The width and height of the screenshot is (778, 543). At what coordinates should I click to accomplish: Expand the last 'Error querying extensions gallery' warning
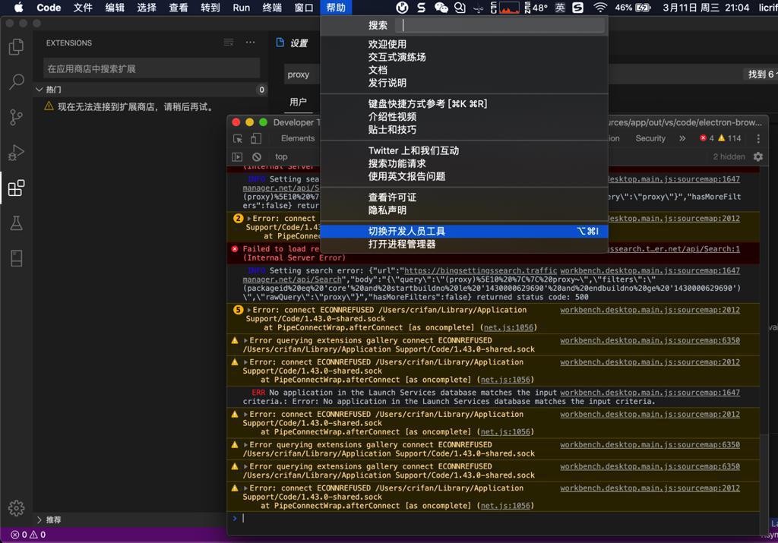245,466
